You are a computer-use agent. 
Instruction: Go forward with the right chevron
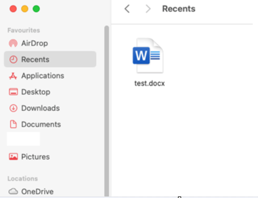click(148, 8)
